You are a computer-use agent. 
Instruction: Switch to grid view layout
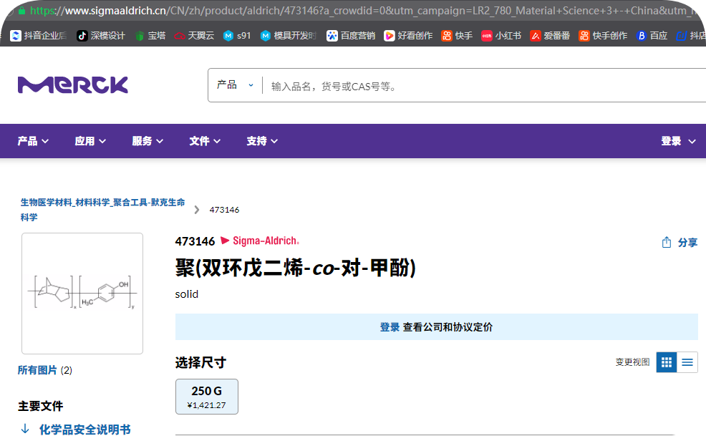(666, 362)
